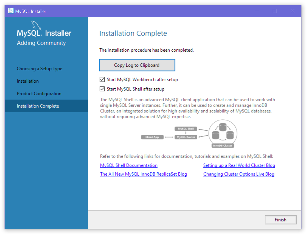Screen dimensions: 307x240
Task: Open Setting up a Real World Cluster Blog
Action: [x=239, y=165]
